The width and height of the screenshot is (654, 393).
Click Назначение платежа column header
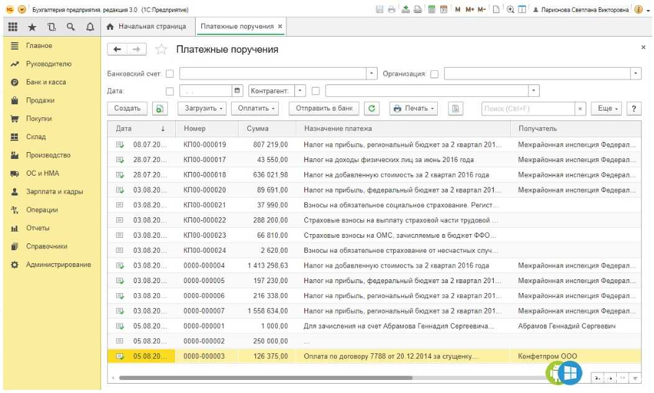(403, 129)
